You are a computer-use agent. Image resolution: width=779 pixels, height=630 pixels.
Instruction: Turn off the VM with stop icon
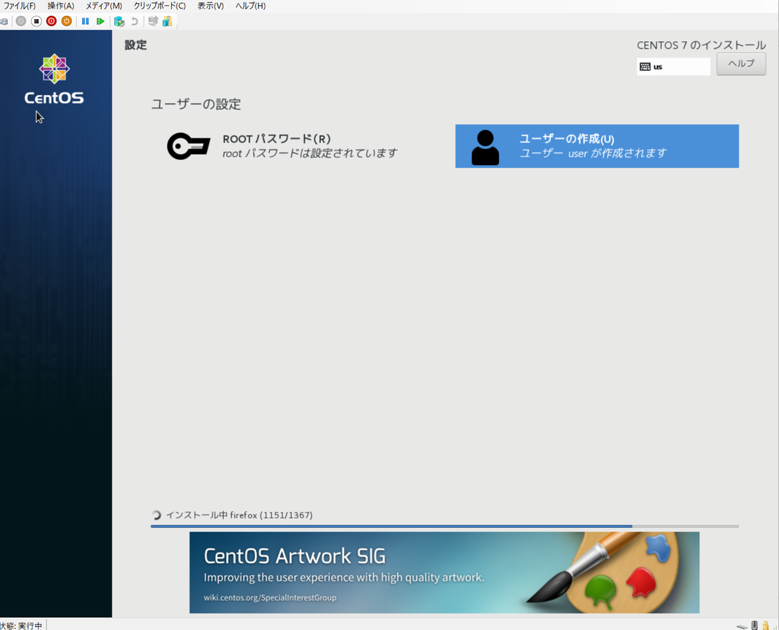pyautogui.click(x=37, y=21)
